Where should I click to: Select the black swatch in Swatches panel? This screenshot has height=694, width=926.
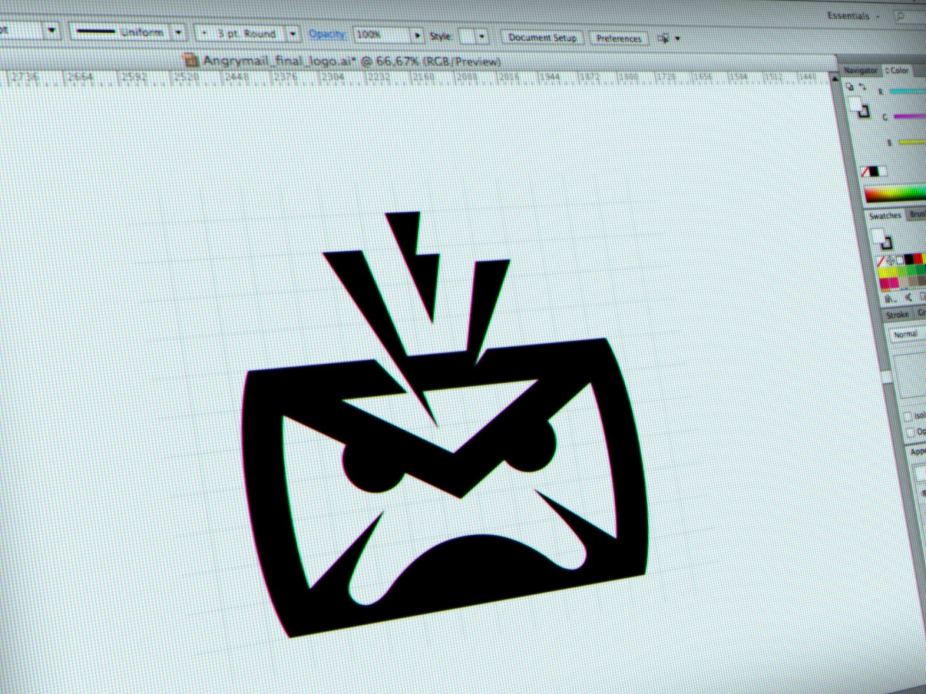point(909,260)
